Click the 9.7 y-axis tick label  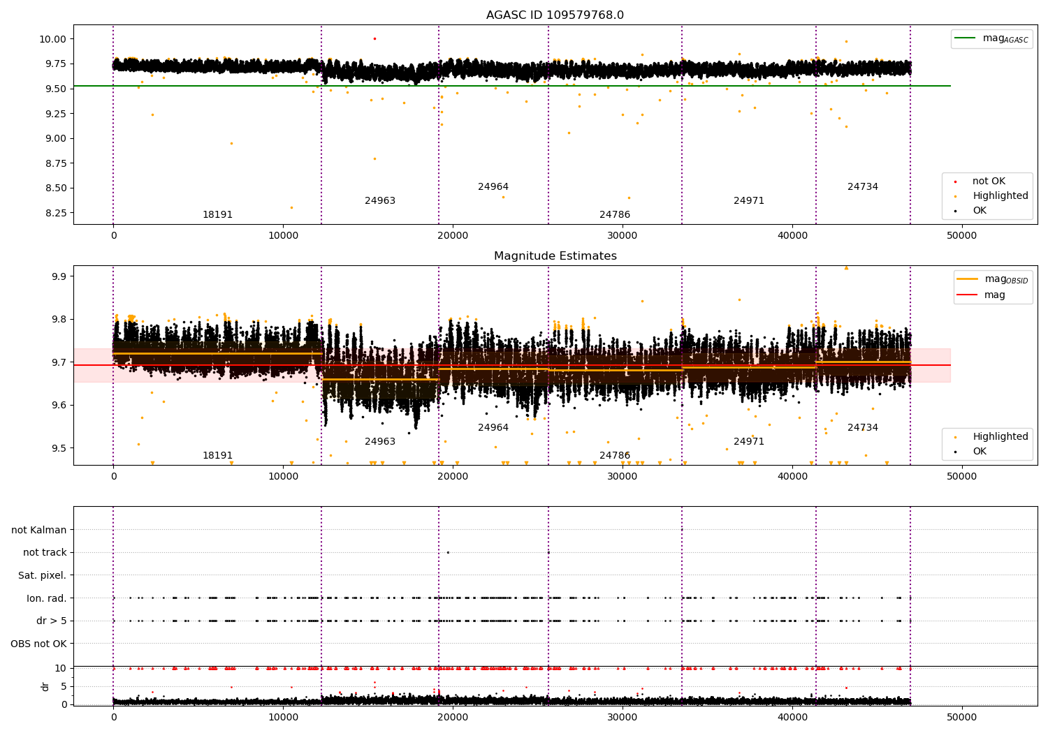point(59,362)
